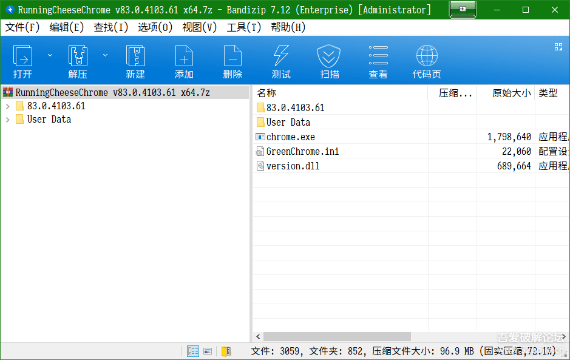This screenshot has height=360, width=570.
Task: Open the 编辑(E) menu
Action: pyautogui.click(x=67, y=27)
